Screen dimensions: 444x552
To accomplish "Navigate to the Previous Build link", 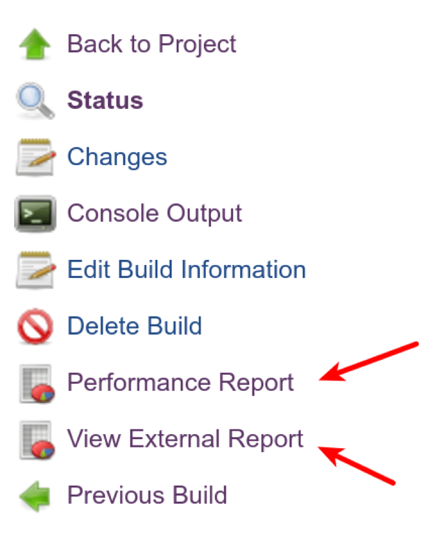I will (x=147, y=495).
